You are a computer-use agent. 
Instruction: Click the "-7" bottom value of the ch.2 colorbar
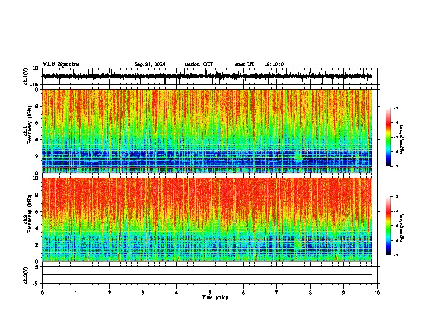[396, 255]
